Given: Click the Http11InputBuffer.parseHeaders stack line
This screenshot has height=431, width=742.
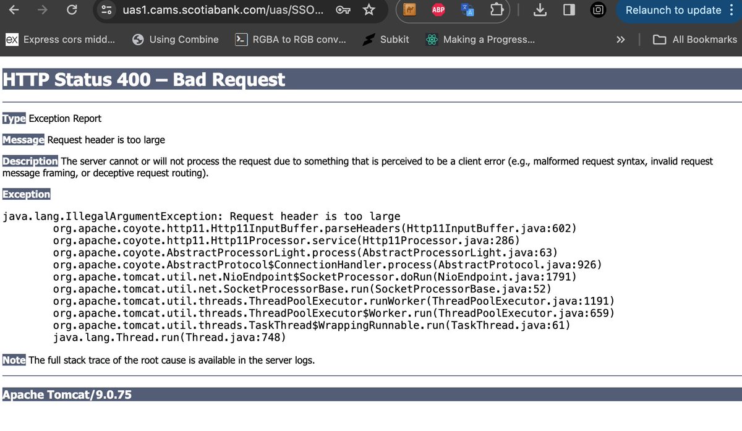Looking at the screenshot, I should [315, 229].
